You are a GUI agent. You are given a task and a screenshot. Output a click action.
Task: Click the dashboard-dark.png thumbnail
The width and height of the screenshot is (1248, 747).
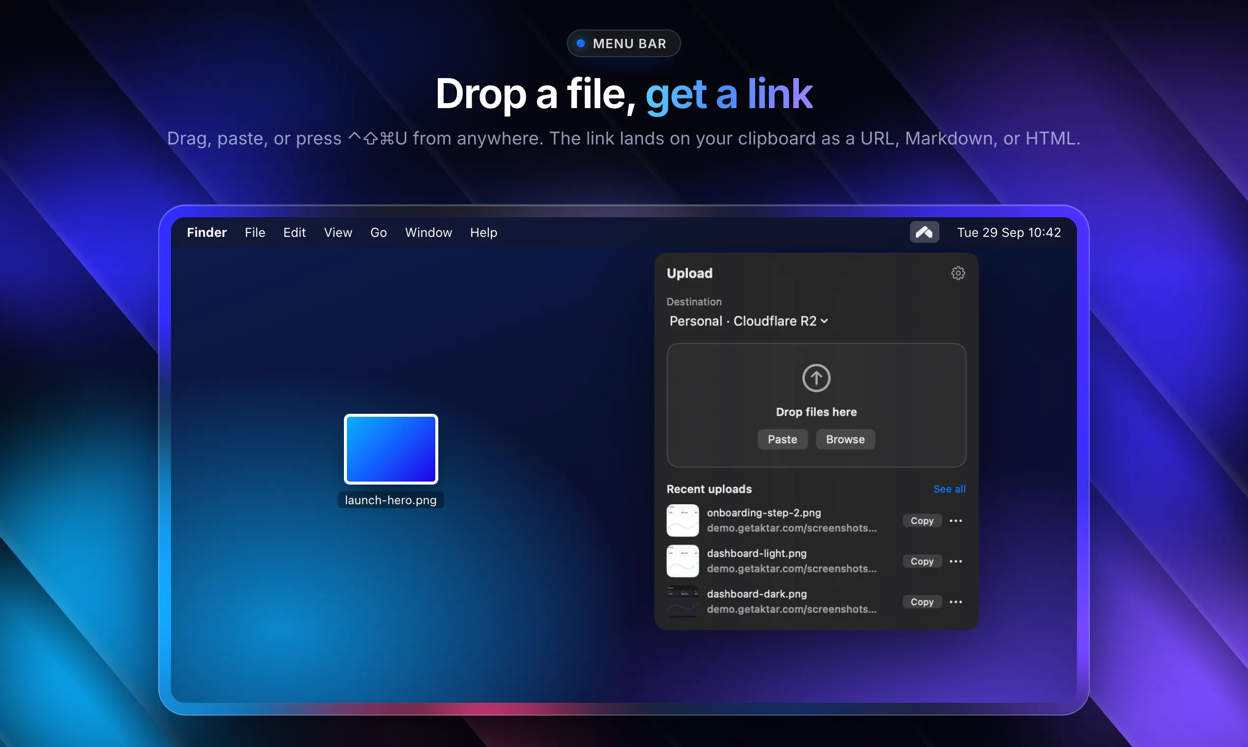(x=682, y=601)
